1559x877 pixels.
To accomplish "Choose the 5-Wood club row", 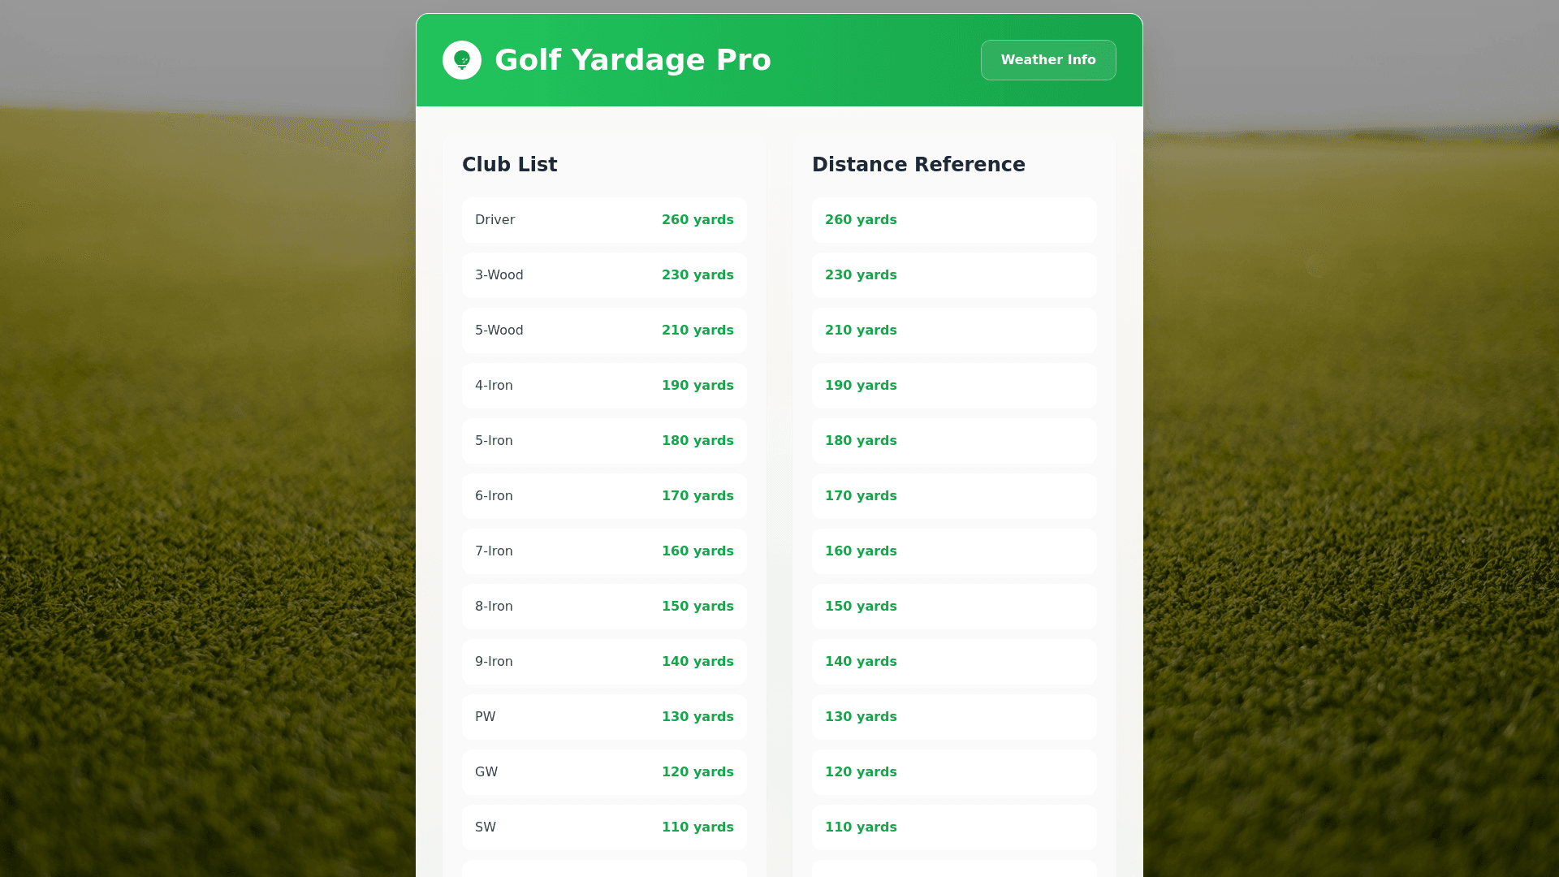I will tap(604, 330).
